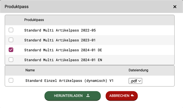Click the chevron arrow in Dateiendung selector
183x108 pixels.
tap(140, 81)
